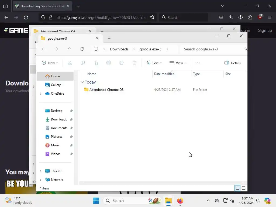
Task: Open the Sort dropdown menu
Action: tap(154, 63)
